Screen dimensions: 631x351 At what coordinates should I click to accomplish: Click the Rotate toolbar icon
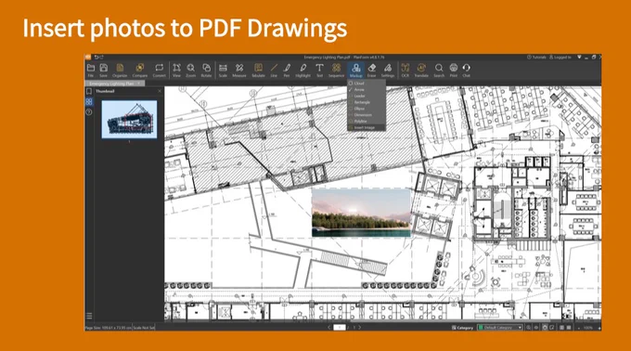[206, 70]
